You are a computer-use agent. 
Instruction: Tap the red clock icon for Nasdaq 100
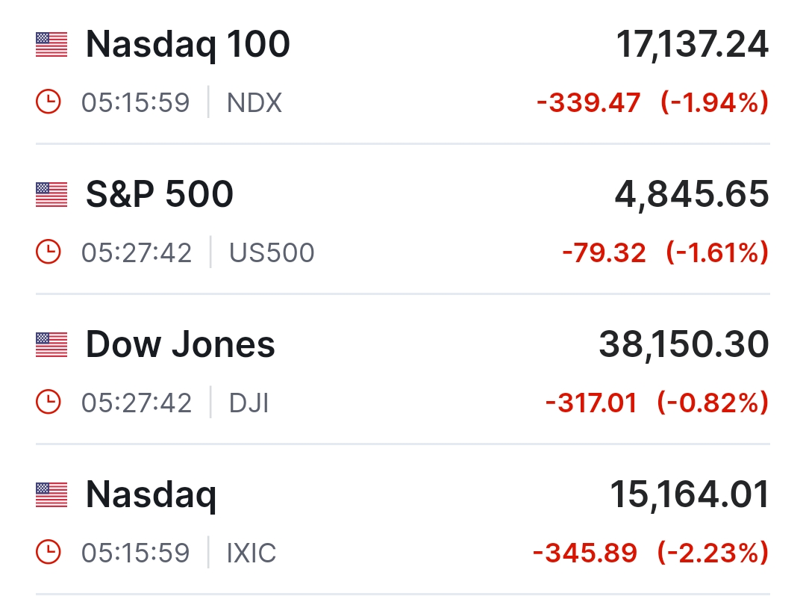48,102
